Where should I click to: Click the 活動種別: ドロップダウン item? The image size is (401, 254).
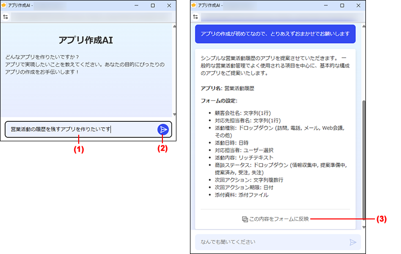click(280, 132)
